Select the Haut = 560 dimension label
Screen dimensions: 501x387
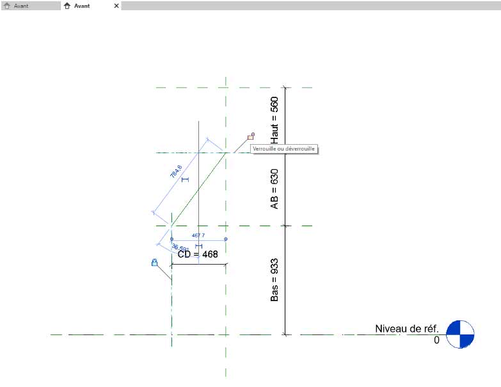click(x=274, y=120)
